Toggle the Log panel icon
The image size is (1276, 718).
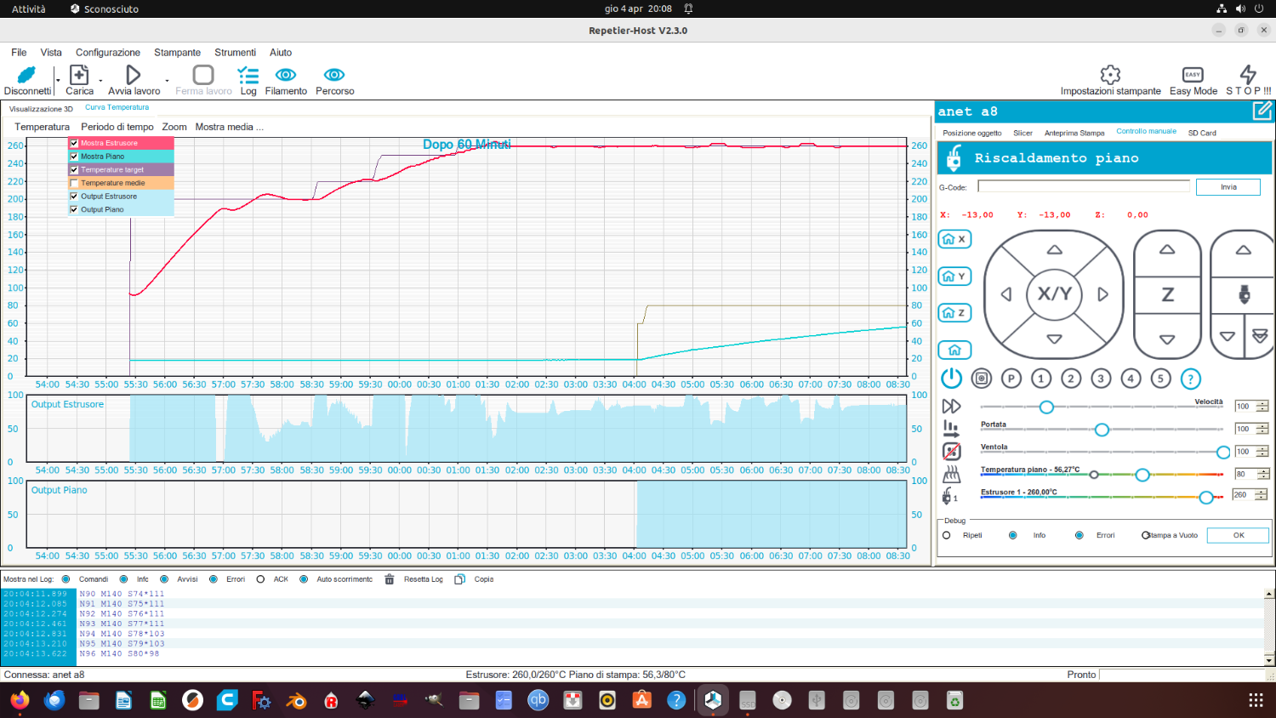click(x=248, y=76)
